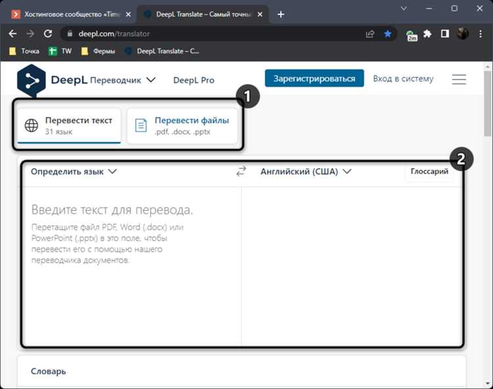Image resolution: width=493 pixels, height=389 pixels.
Task: Open the hamburger menu on DeepL
Action: click(459, 80)
